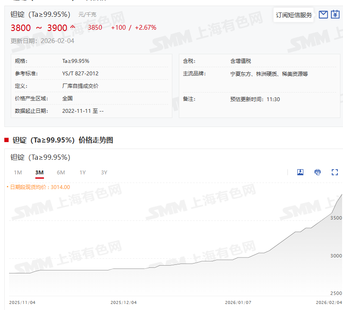Screen dimensions: 343x310
Task: Click the 2025/12/04 axis date label
Action: [x=124, y=302]
